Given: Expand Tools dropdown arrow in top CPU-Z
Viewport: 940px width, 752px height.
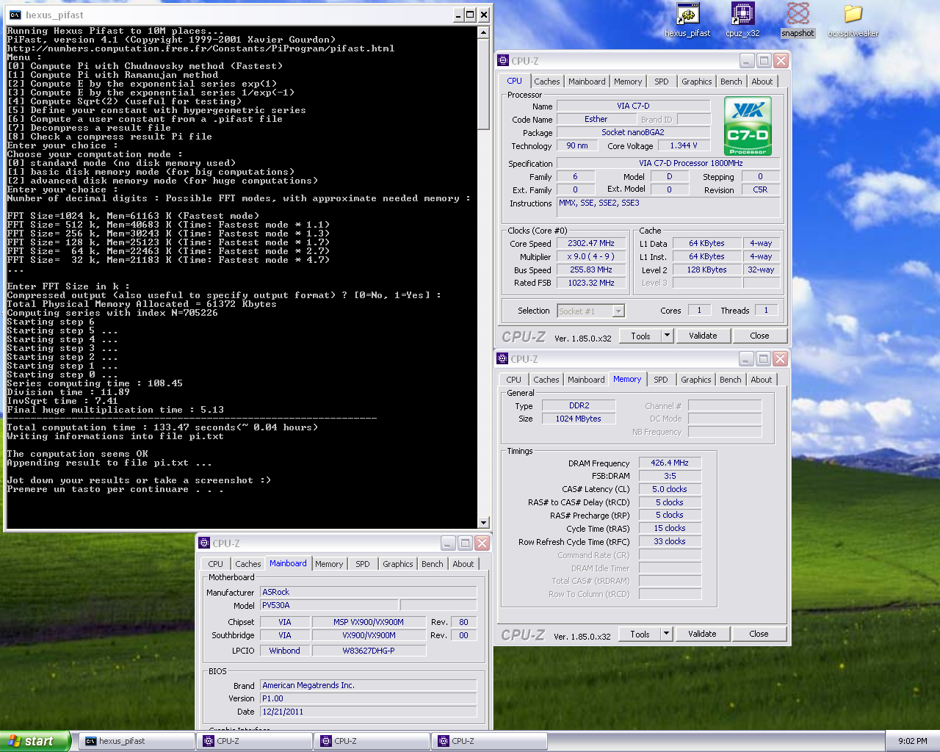Looking at the screenshot, I should click(x=667, y=336).
